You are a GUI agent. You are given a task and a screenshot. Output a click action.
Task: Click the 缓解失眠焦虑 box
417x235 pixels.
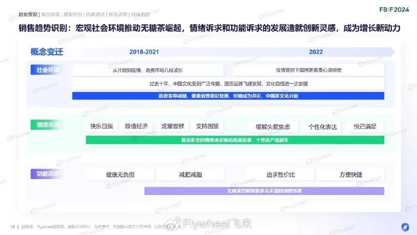(273, 127)
